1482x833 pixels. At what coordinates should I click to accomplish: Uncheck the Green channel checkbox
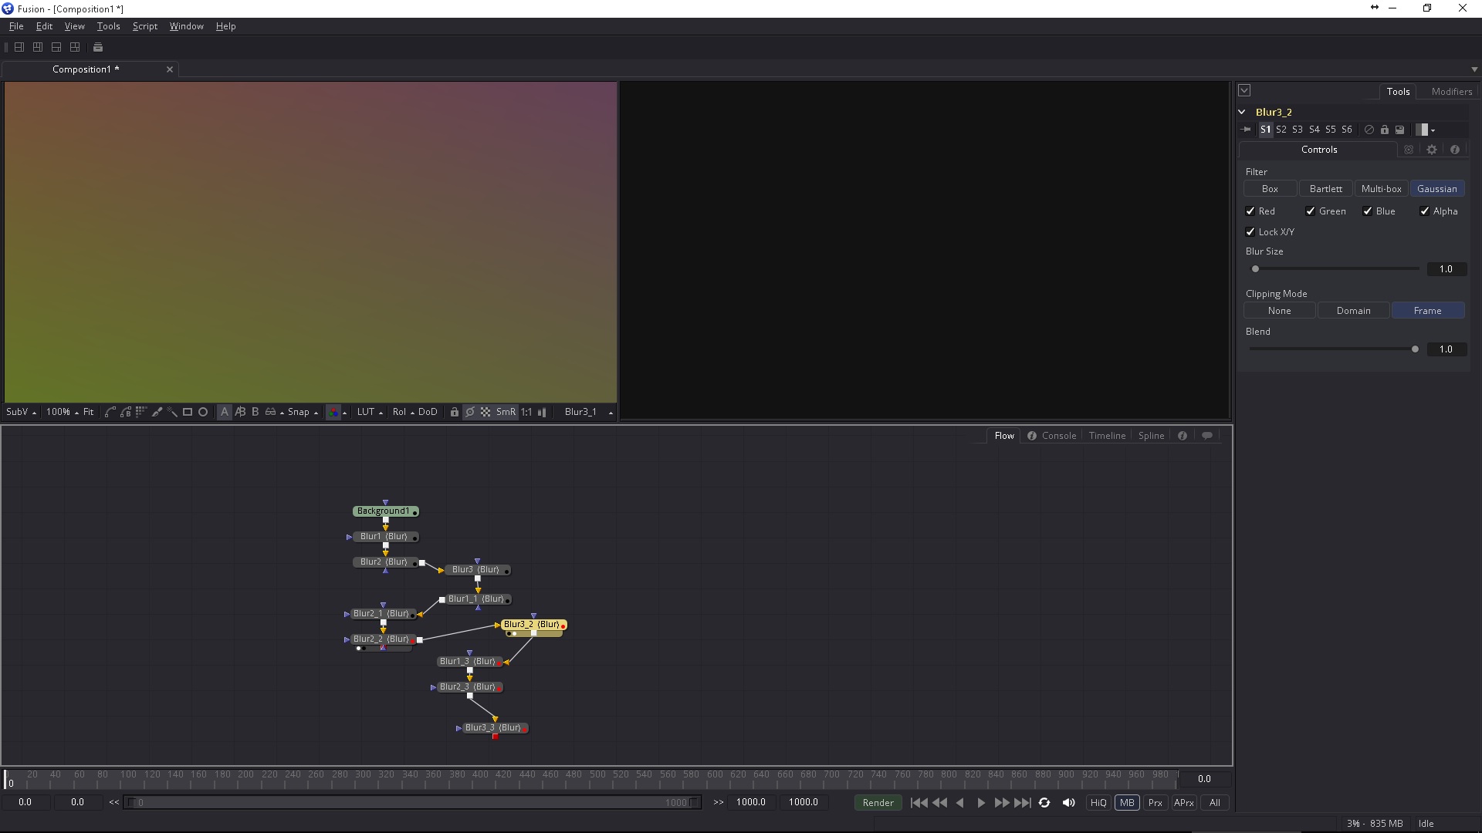tap(1311, 211)
